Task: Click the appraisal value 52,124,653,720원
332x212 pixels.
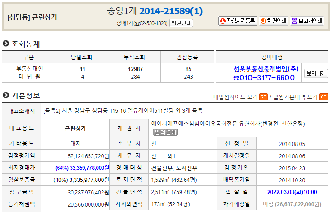Action: coord(89,156)
